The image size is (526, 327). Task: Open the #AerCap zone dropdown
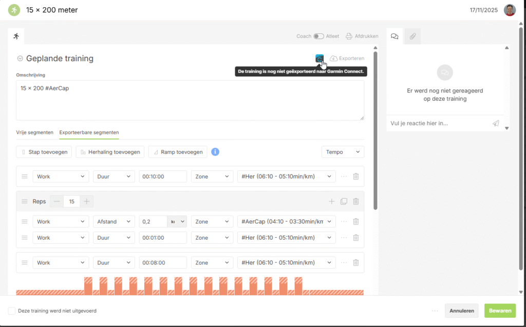tap(286, 222)
